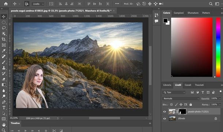Screen dimensions: 223x132
Task: Toggle Show Transform Controls icon
Action: click(x=51, y=4)
